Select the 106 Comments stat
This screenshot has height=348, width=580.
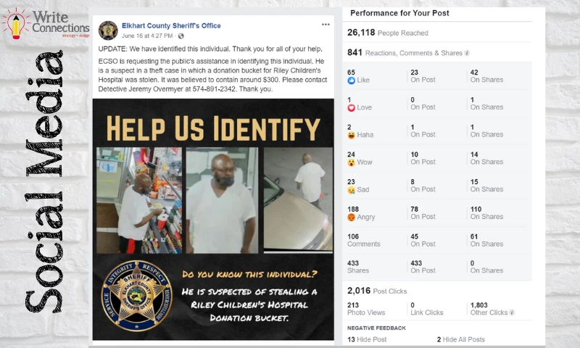(364, 240)
